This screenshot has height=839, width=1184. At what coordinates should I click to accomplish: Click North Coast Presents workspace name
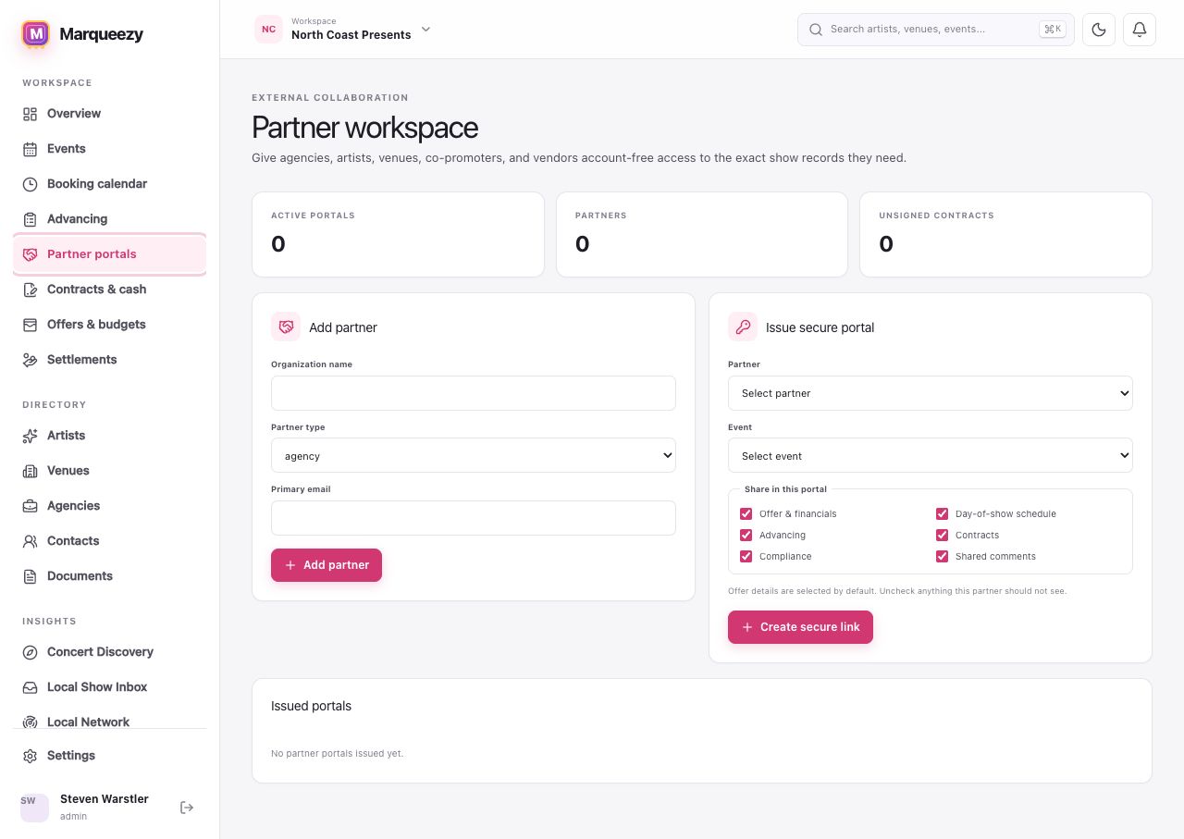click(351, 35)
